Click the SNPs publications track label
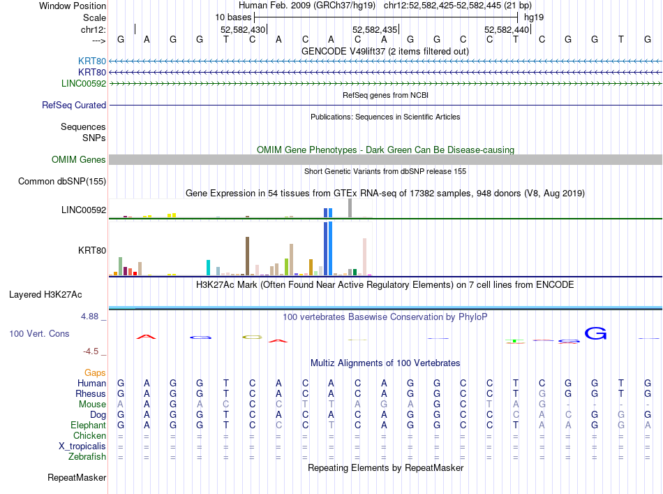The width and height of the screenshot is (663, 494). [94, 138]
